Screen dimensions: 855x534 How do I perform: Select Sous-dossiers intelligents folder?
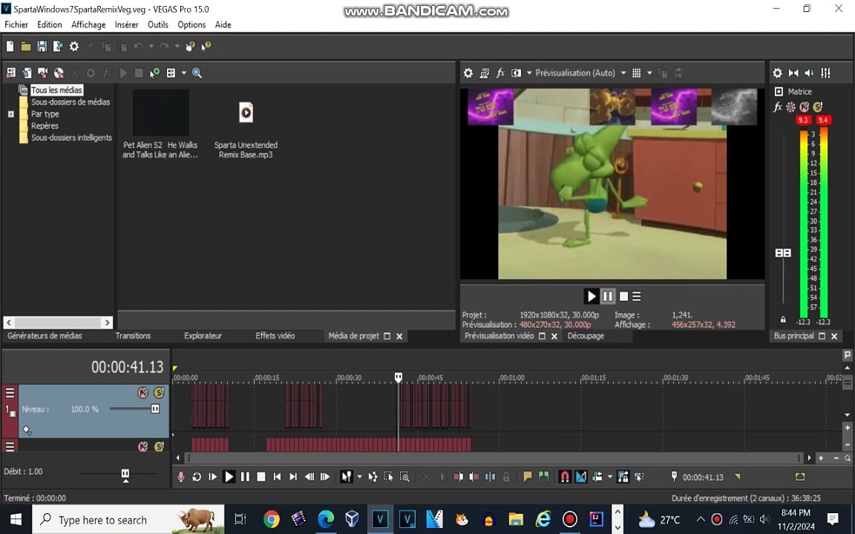pyautogui.click(x=71, y=138)
